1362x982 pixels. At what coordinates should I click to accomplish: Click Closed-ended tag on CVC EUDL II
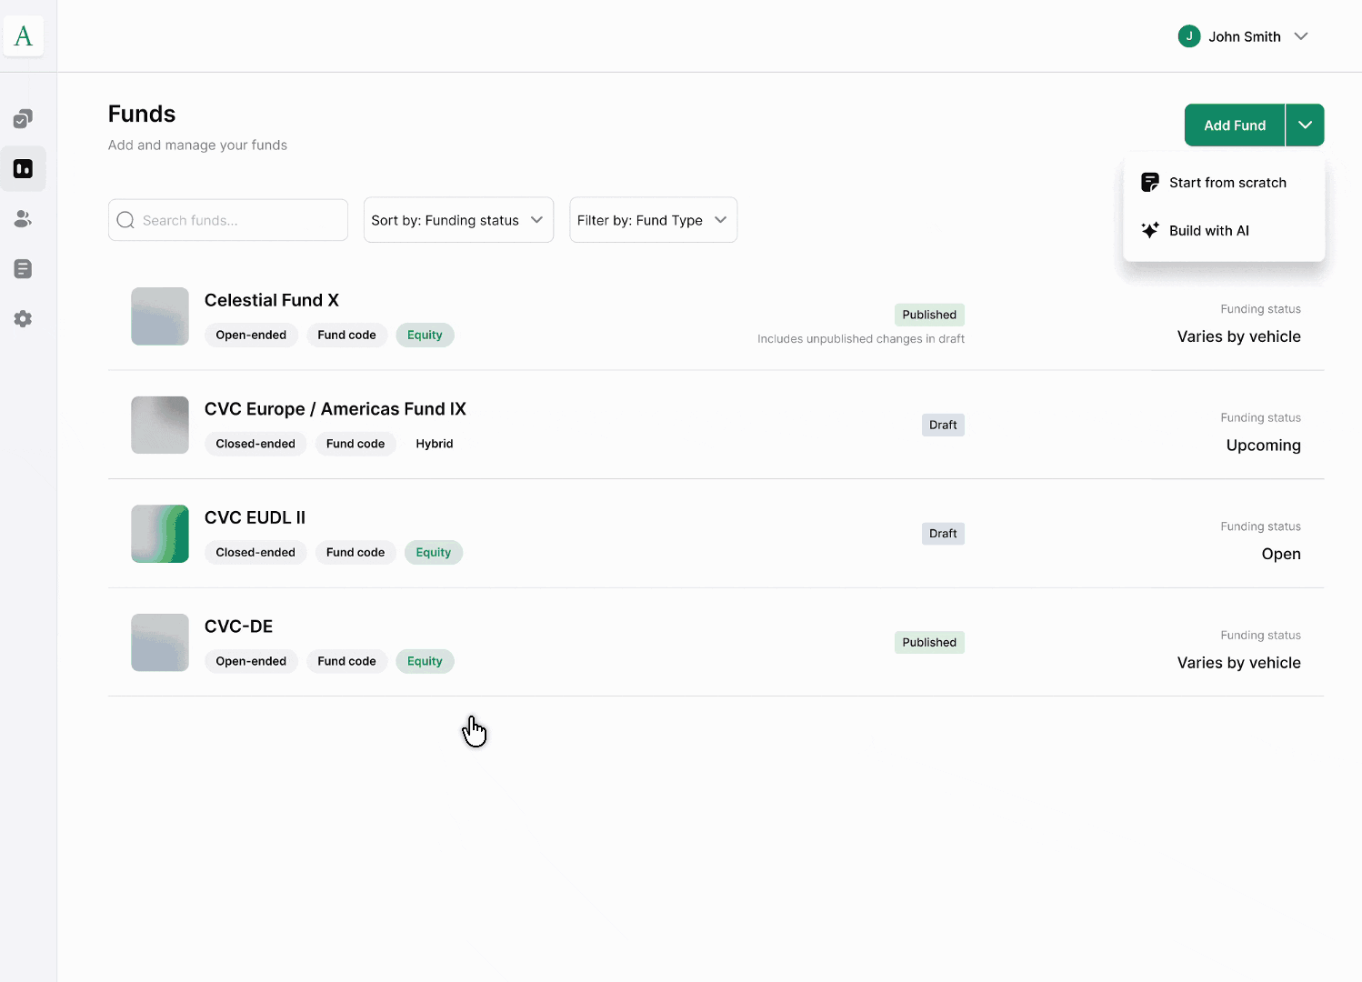point(255,552)
